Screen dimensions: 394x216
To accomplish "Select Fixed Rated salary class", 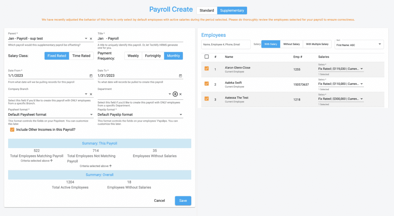I will pyautogui.click(x=57, y=56).
